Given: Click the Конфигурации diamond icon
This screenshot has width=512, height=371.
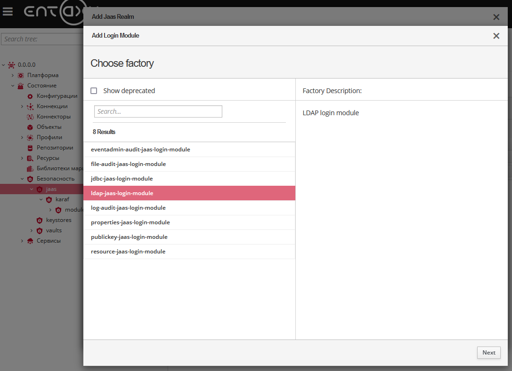Looking at the screenshot, I should (30, 96).
